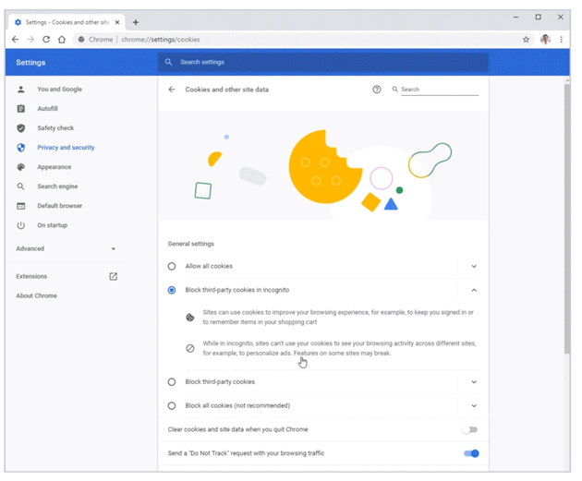Open the help question mark icon
This screenshot has height=481, width=582.
click(377, 90)
